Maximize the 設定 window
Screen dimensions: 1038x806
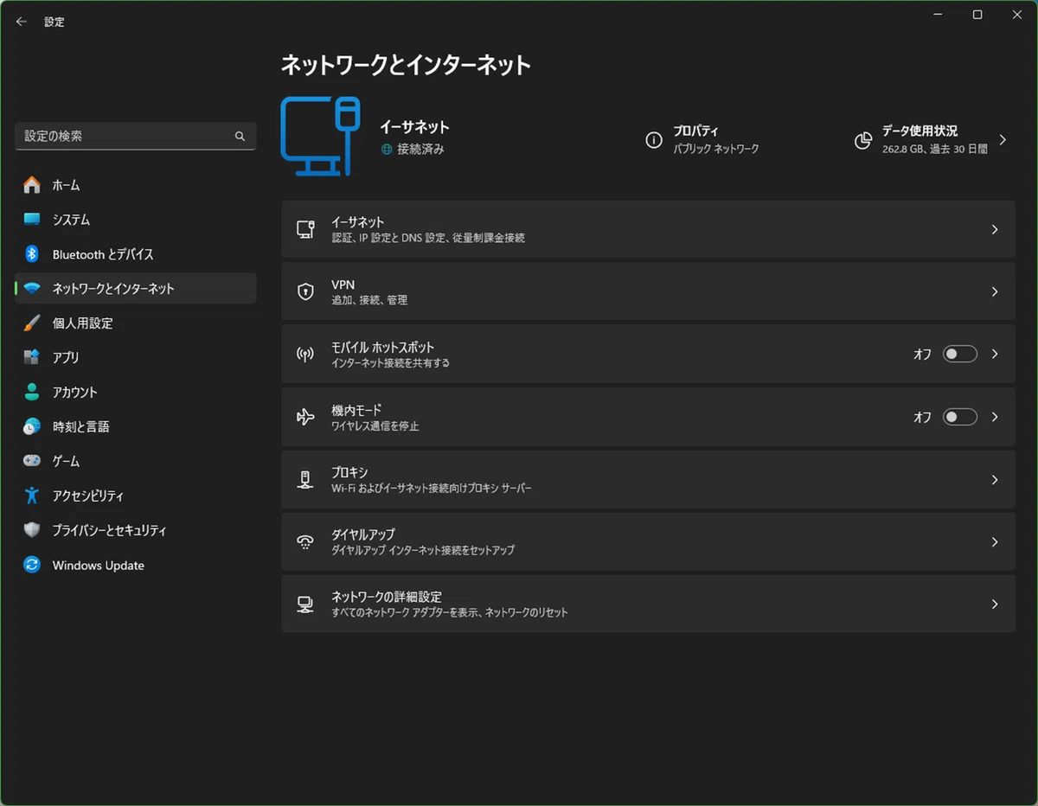point(977,15)
